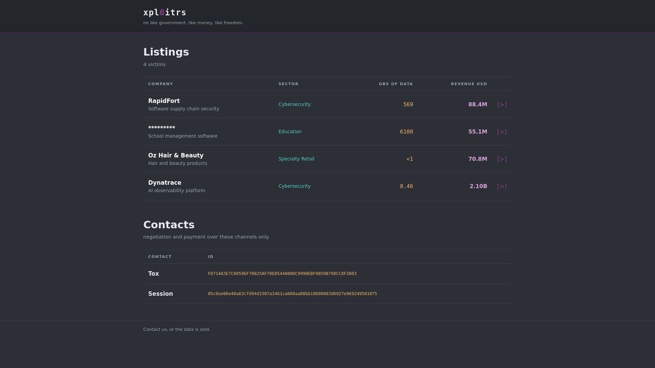Click the Dynatrace company name
Viewport: 655px width, 368px height.
(x=165, y=183)
